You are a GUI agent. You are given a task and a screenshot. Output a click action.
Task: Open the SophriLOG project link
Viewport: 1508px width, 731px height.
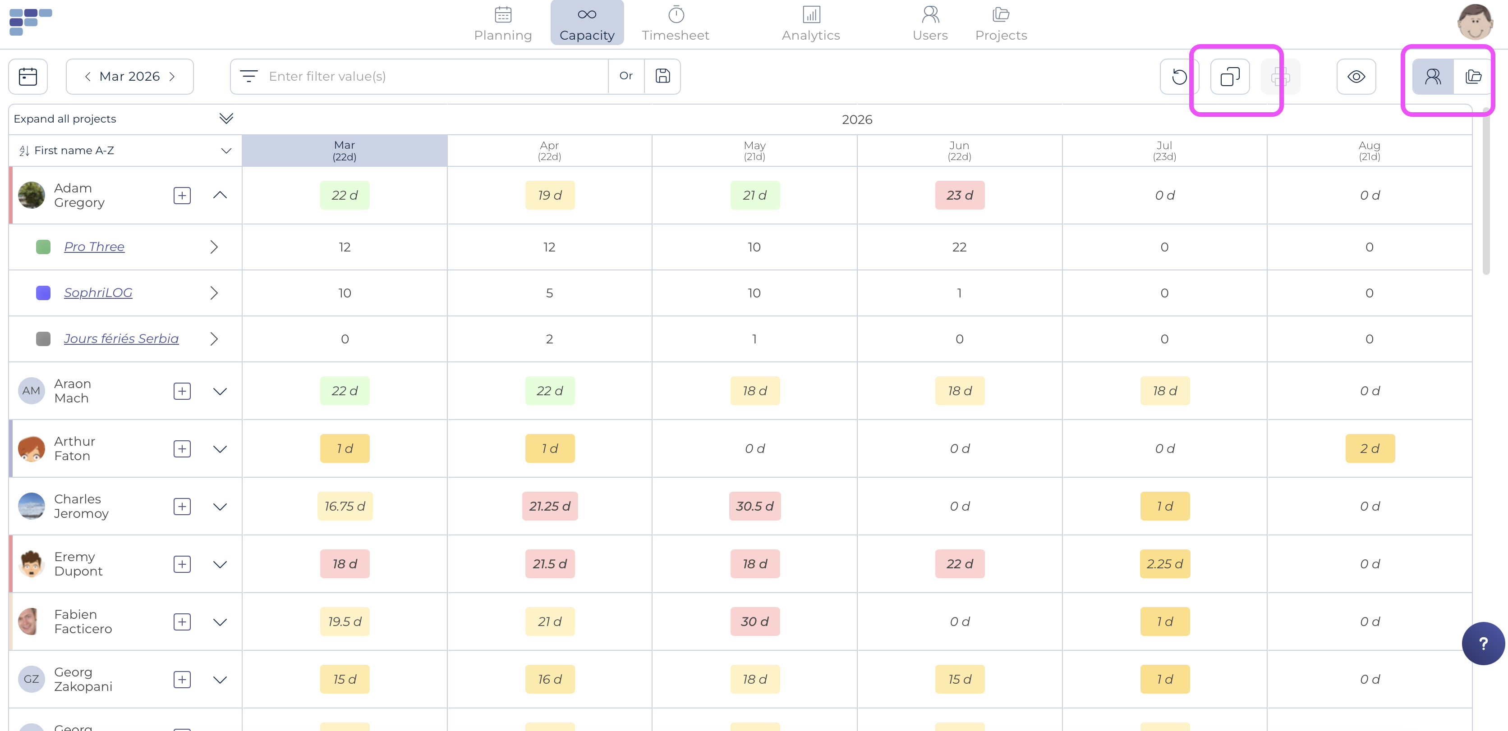(x=98, y=292)
